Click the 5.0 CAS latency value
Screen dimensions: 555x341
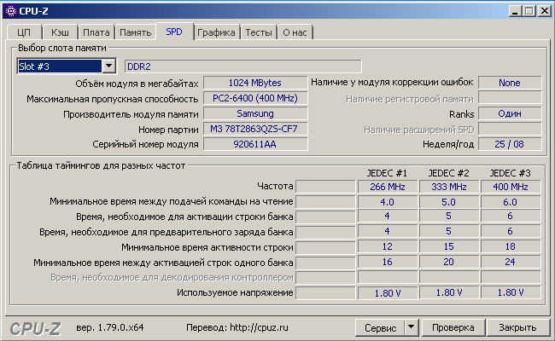tap(449, 202)
